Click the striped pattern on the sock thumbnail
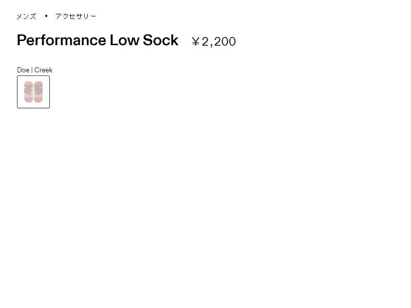 (x=29, y=89)
